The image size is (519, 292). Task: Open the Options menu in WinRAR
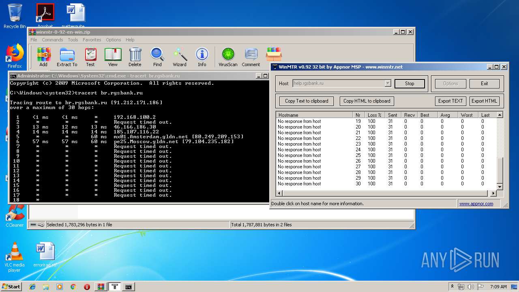(x=114, y=40)
